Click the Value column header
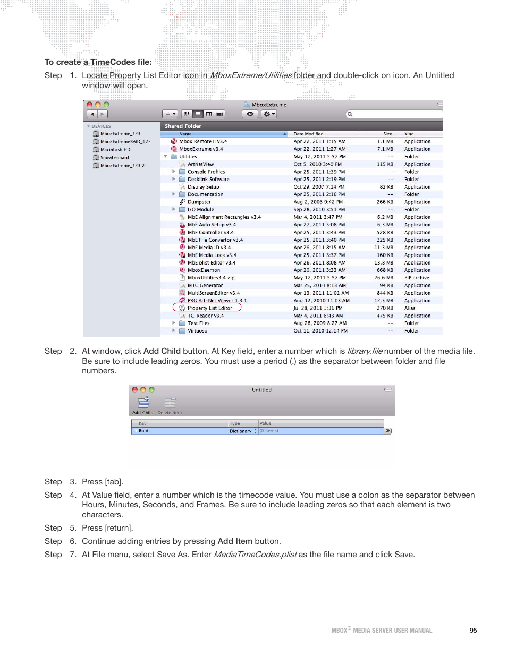 click(321, 423)
